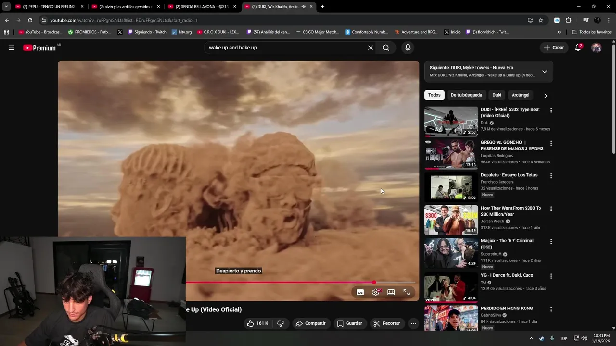Screen dimensions: 616x346
Task: Open options menu for YG I Dance video
Action: point(551,276)
